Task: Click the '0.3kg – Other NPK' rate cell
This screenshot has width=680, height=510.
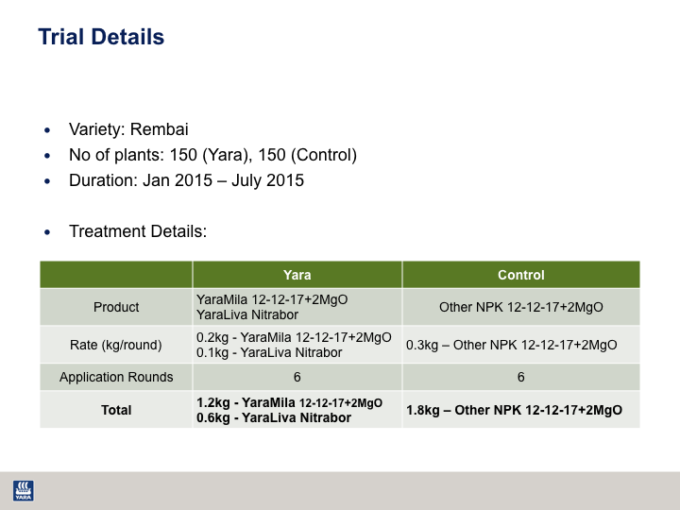Action: [511, 345]
